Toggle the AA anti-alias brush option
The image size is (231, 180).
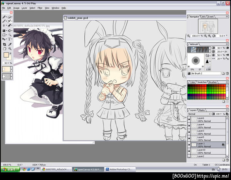pos(227,59)
